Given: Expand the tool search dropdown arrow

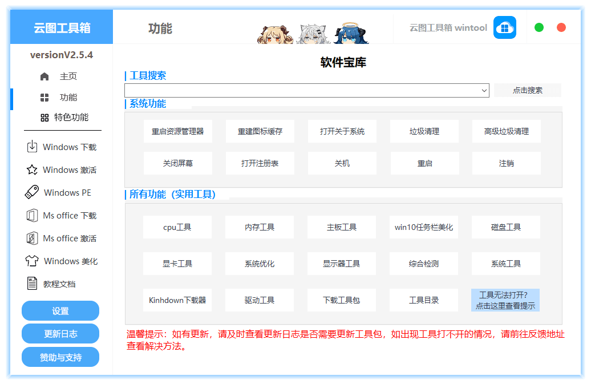Looking at the screenshot, I should pyautogui.click(x=484, y=91).
